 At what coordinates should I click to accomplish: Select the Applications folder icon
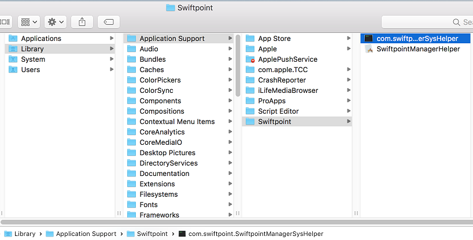pyautogui.click(x=13, y=38)
